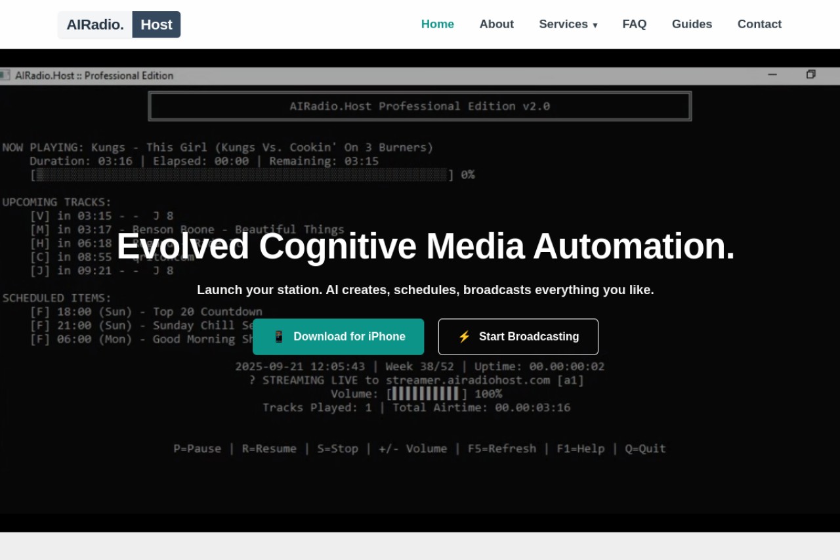
Task: Click the track progress bar at 0%
Action: tap(242, 175)
